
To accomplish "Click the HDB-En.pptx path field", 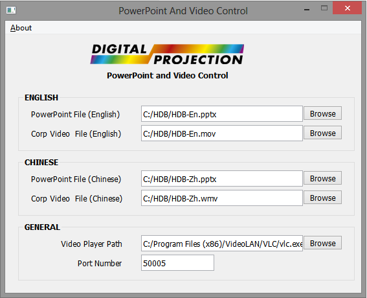I will [221, 114].
